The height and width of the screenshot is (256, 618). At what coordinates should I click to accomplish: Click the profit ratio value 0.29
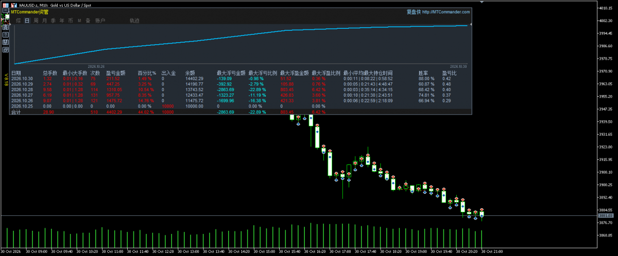(446, 100)
